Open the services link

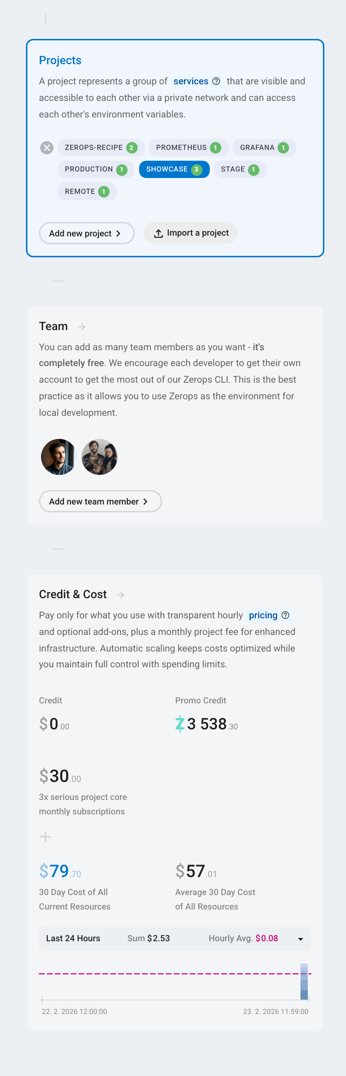pos(191,81)
